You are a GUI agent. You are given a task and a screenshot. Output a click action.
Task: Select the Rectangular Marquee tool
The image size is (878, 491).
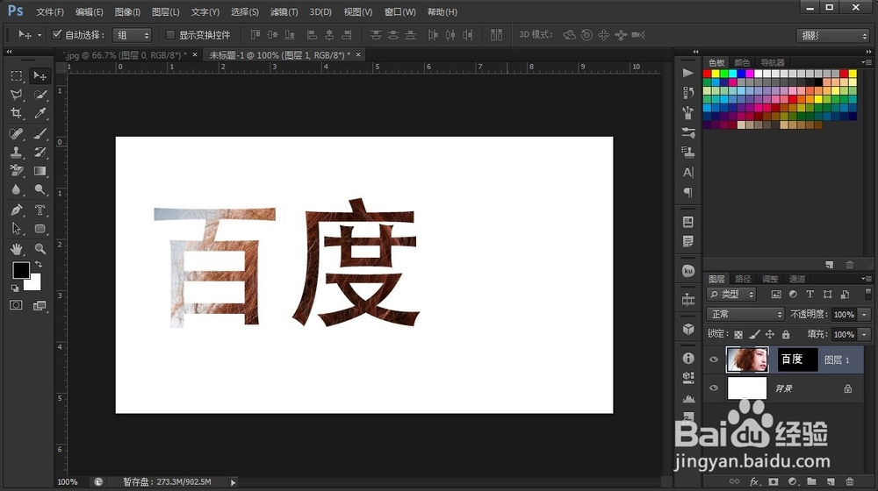[16, 75]
